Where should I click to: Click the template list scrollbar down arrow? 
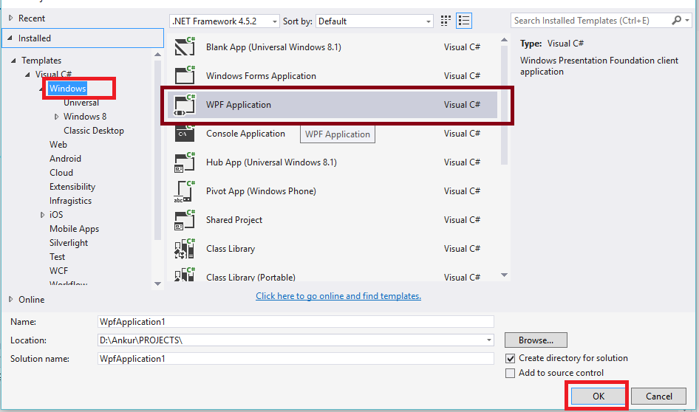tap(505, 275)
